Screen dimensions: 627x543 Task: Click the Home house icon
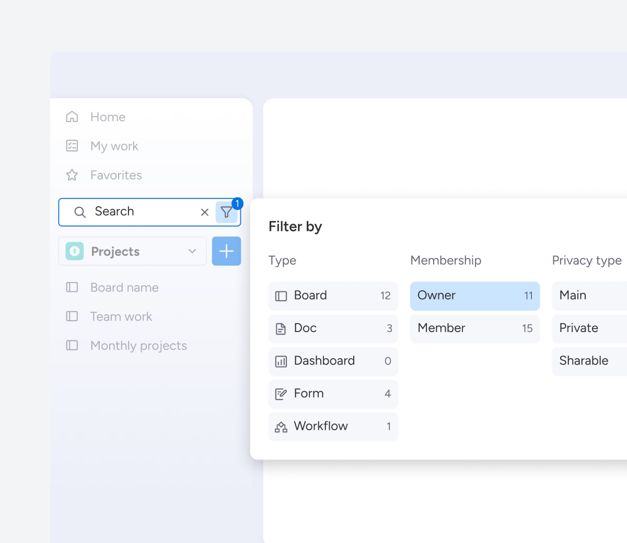coord(72,116)
